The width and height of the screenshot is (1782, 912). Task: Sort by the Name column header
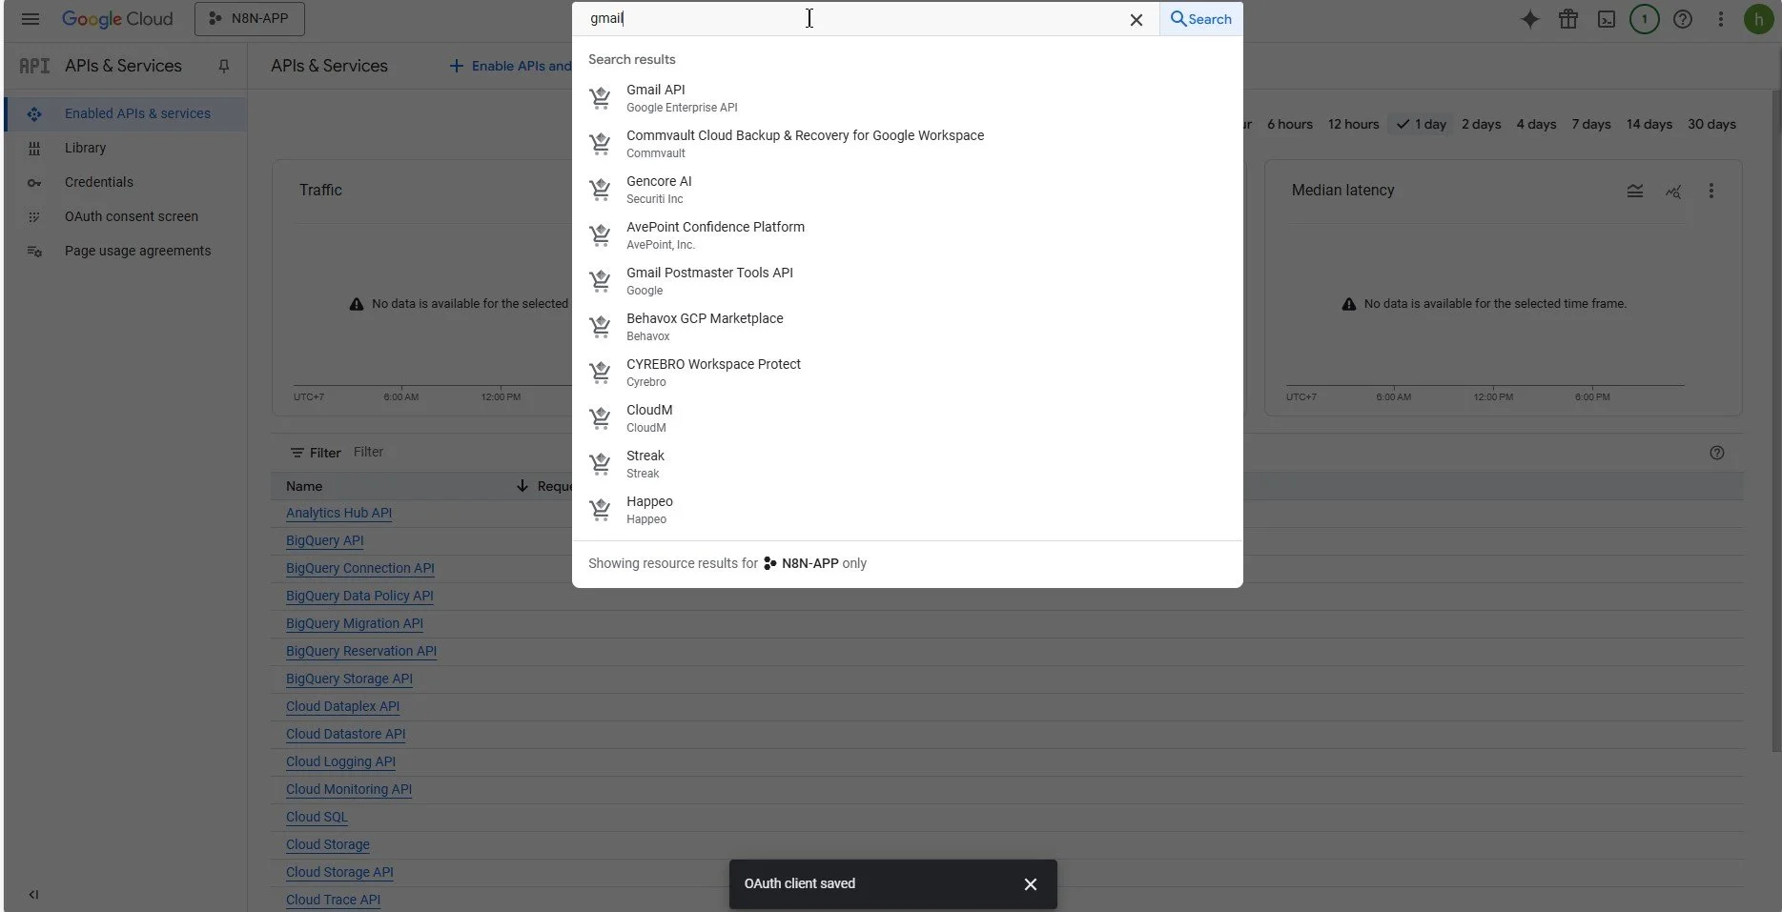click(304, 486)
